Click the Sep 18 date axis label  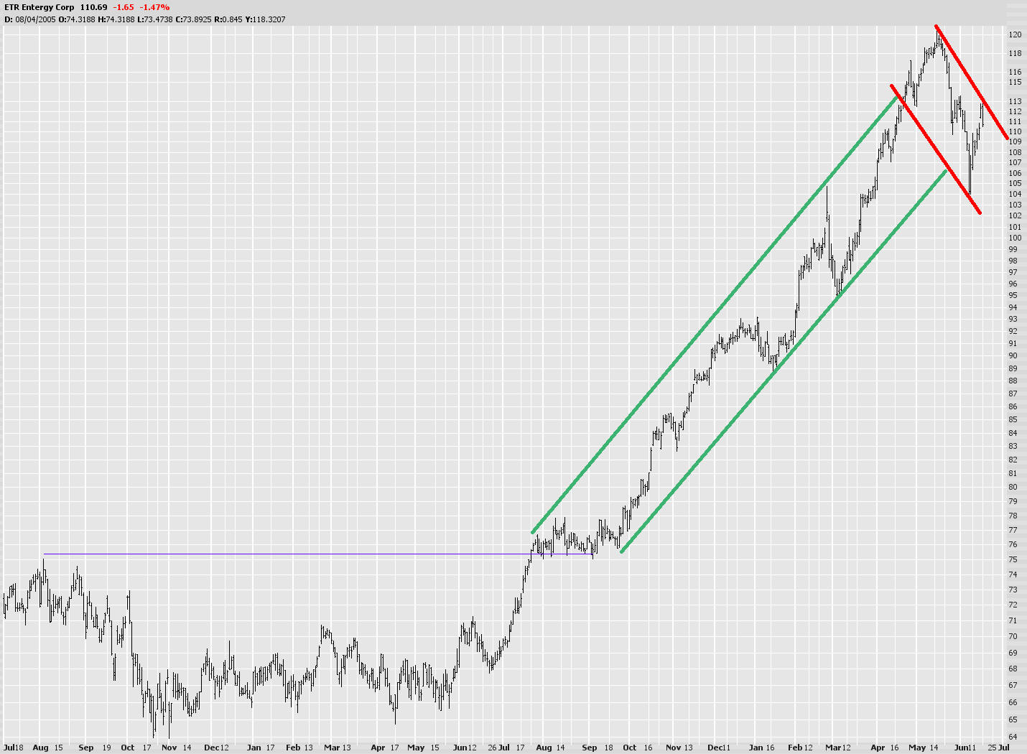point(597,748)
